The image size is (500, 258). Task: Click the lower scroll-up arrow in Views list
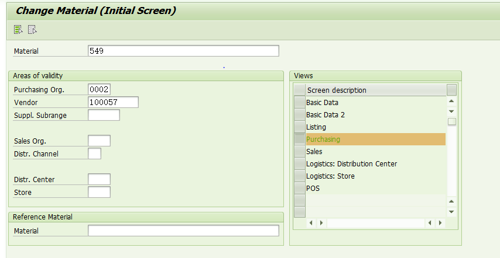(x=451, y=201)
